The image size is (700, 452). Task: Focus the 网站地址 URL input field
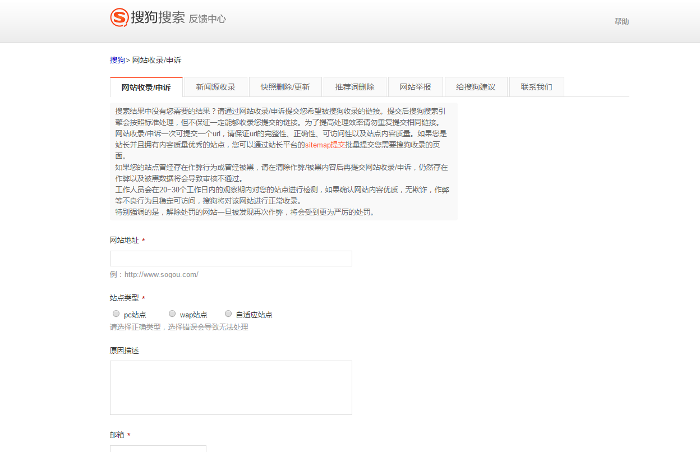pyautogui.click(x=231, y=259)
